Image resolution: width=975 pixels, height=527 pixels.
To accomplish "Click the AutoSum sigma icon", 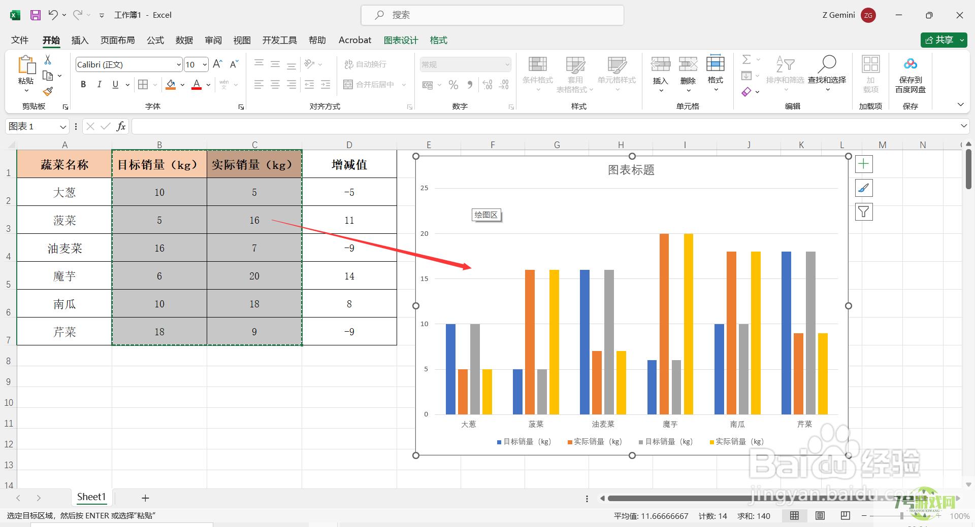I will 746,60.
